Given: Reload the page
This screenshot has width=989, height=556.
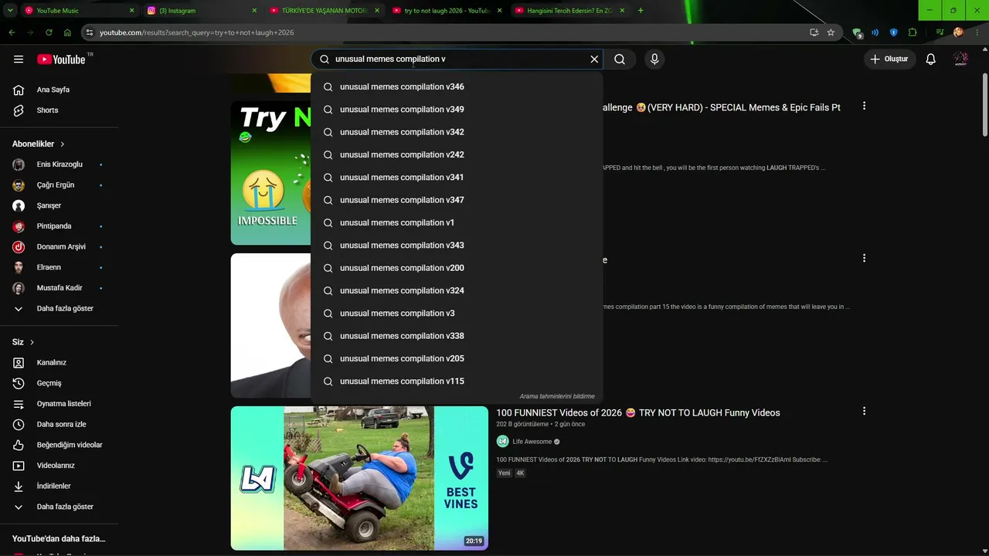Looking at the screenshot, I should click(49, 32).
